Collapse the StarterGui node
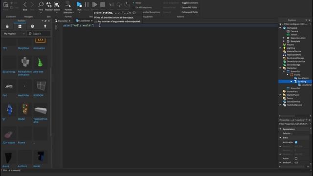Viewport: 313px width, 176px height. [x=280, y=68]
